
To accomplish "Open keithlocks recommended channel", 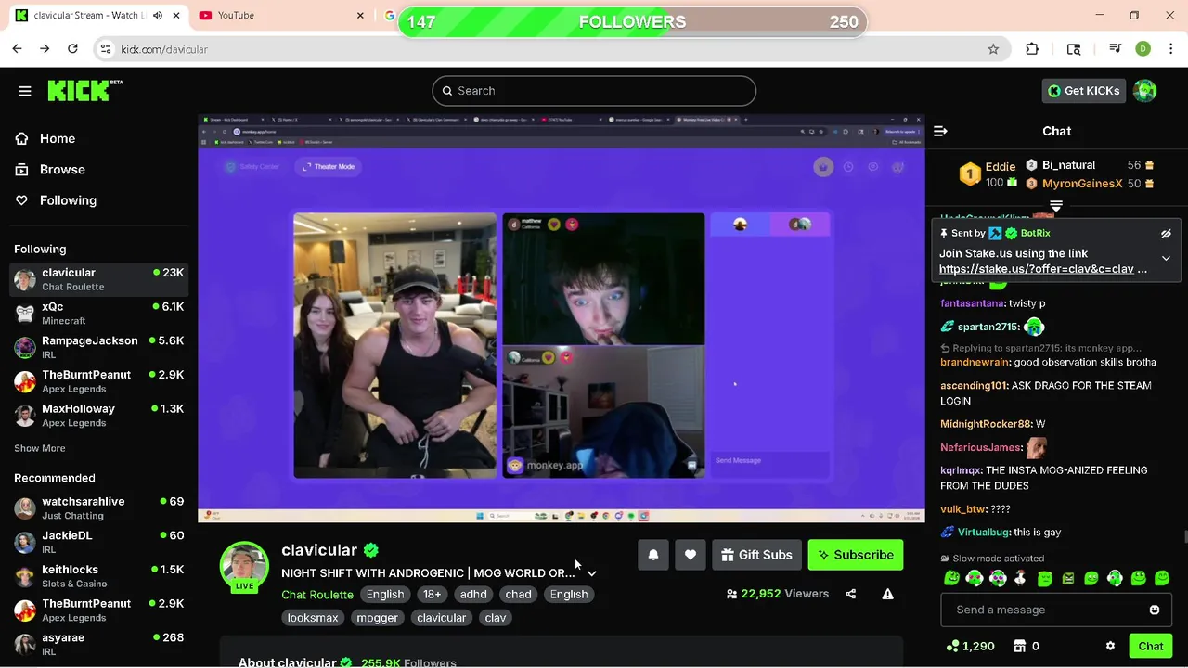I will tap(98, 576).
